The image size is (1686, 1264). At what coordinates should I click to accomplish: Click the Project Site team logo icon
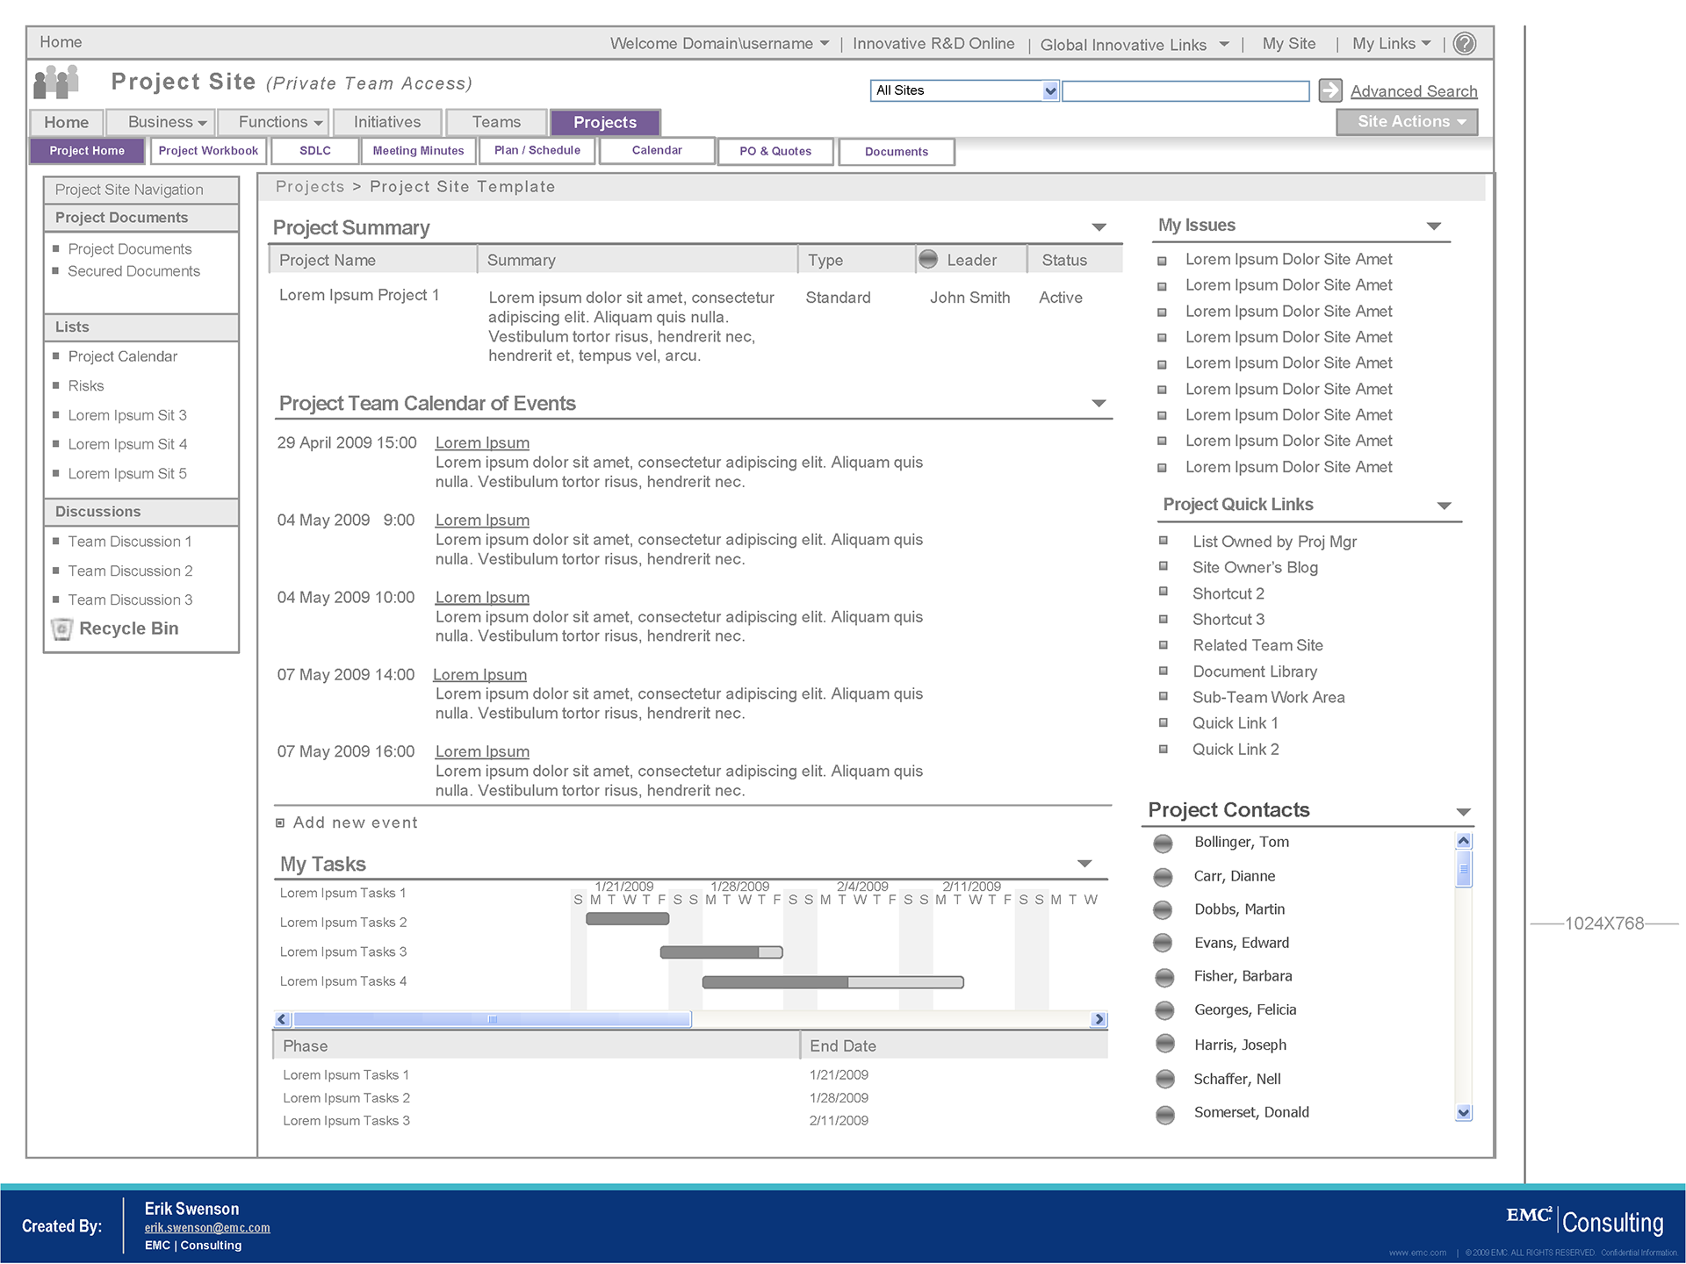pos(56,83)
